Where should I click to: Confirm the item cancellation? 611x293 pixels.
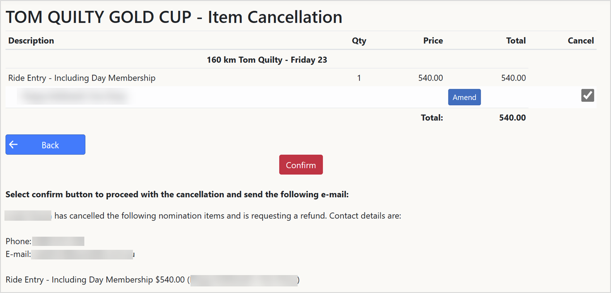[301, 165]
